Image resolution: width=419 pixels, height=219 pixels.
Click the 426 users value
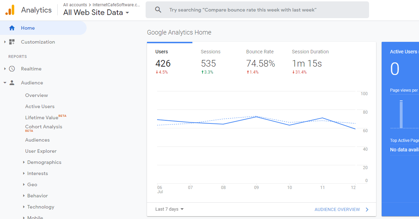(163, 63)
